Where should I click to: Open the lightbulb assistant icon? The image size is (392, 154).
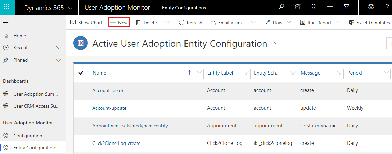click(x=313, y=7)
